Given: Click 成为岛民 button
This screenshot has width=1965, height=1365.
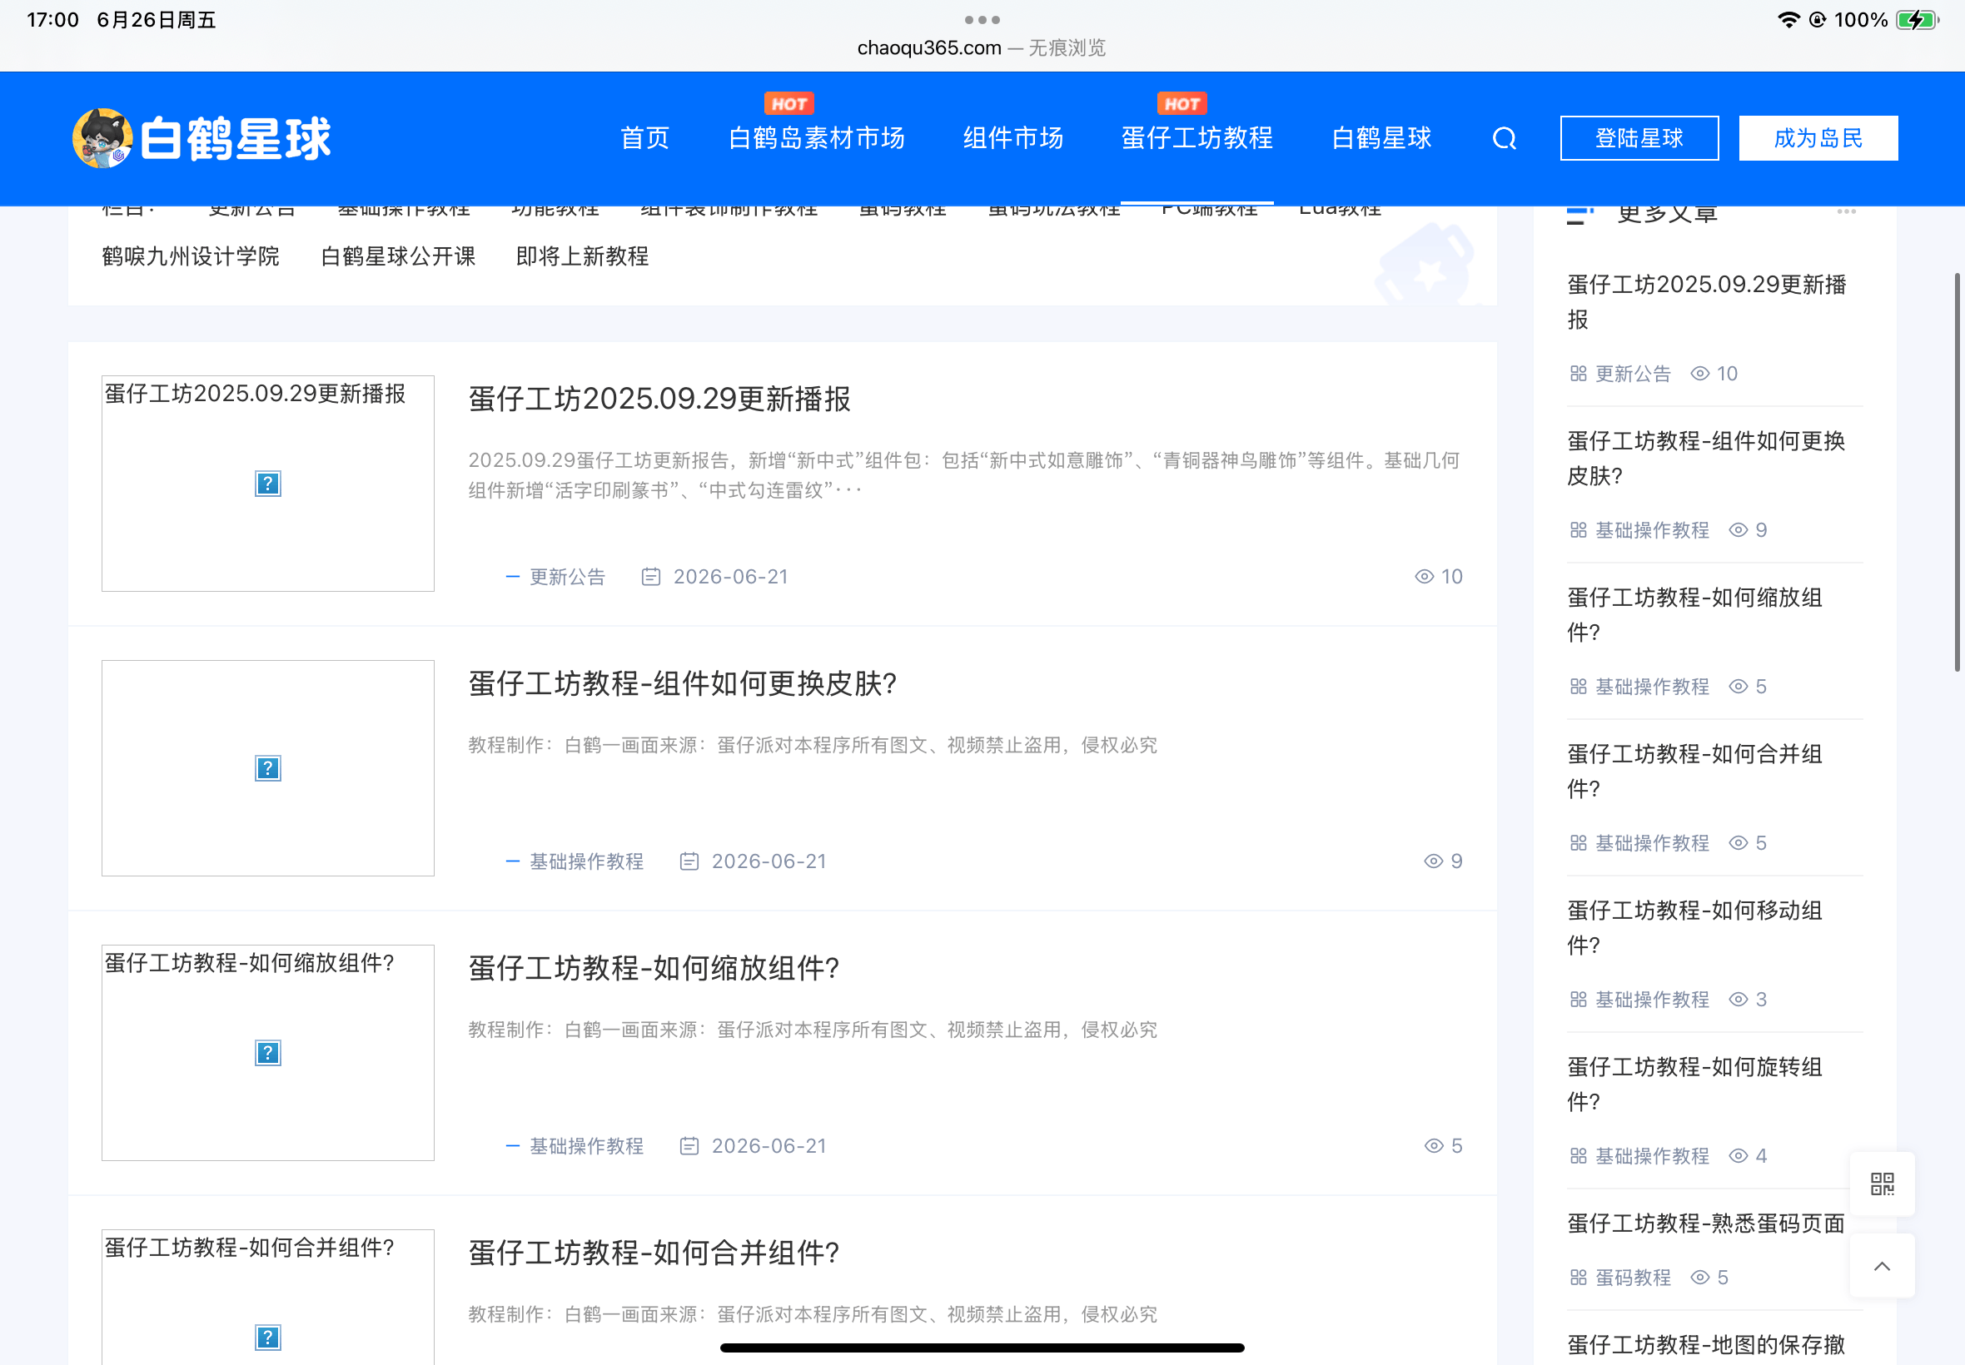Looking at the screenshot, I should coord(1818,137).
